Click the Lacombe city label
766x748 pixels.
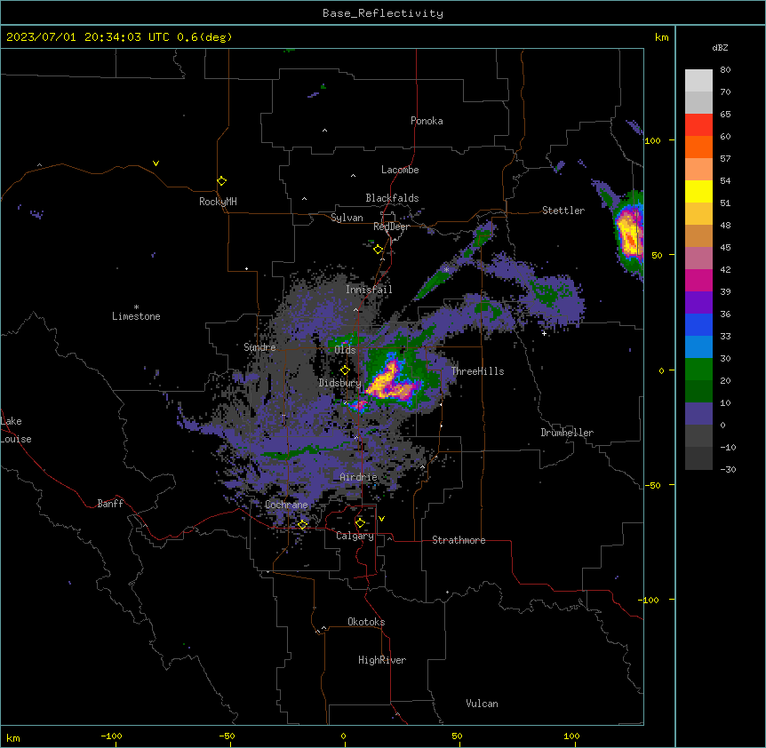point(400,170)
